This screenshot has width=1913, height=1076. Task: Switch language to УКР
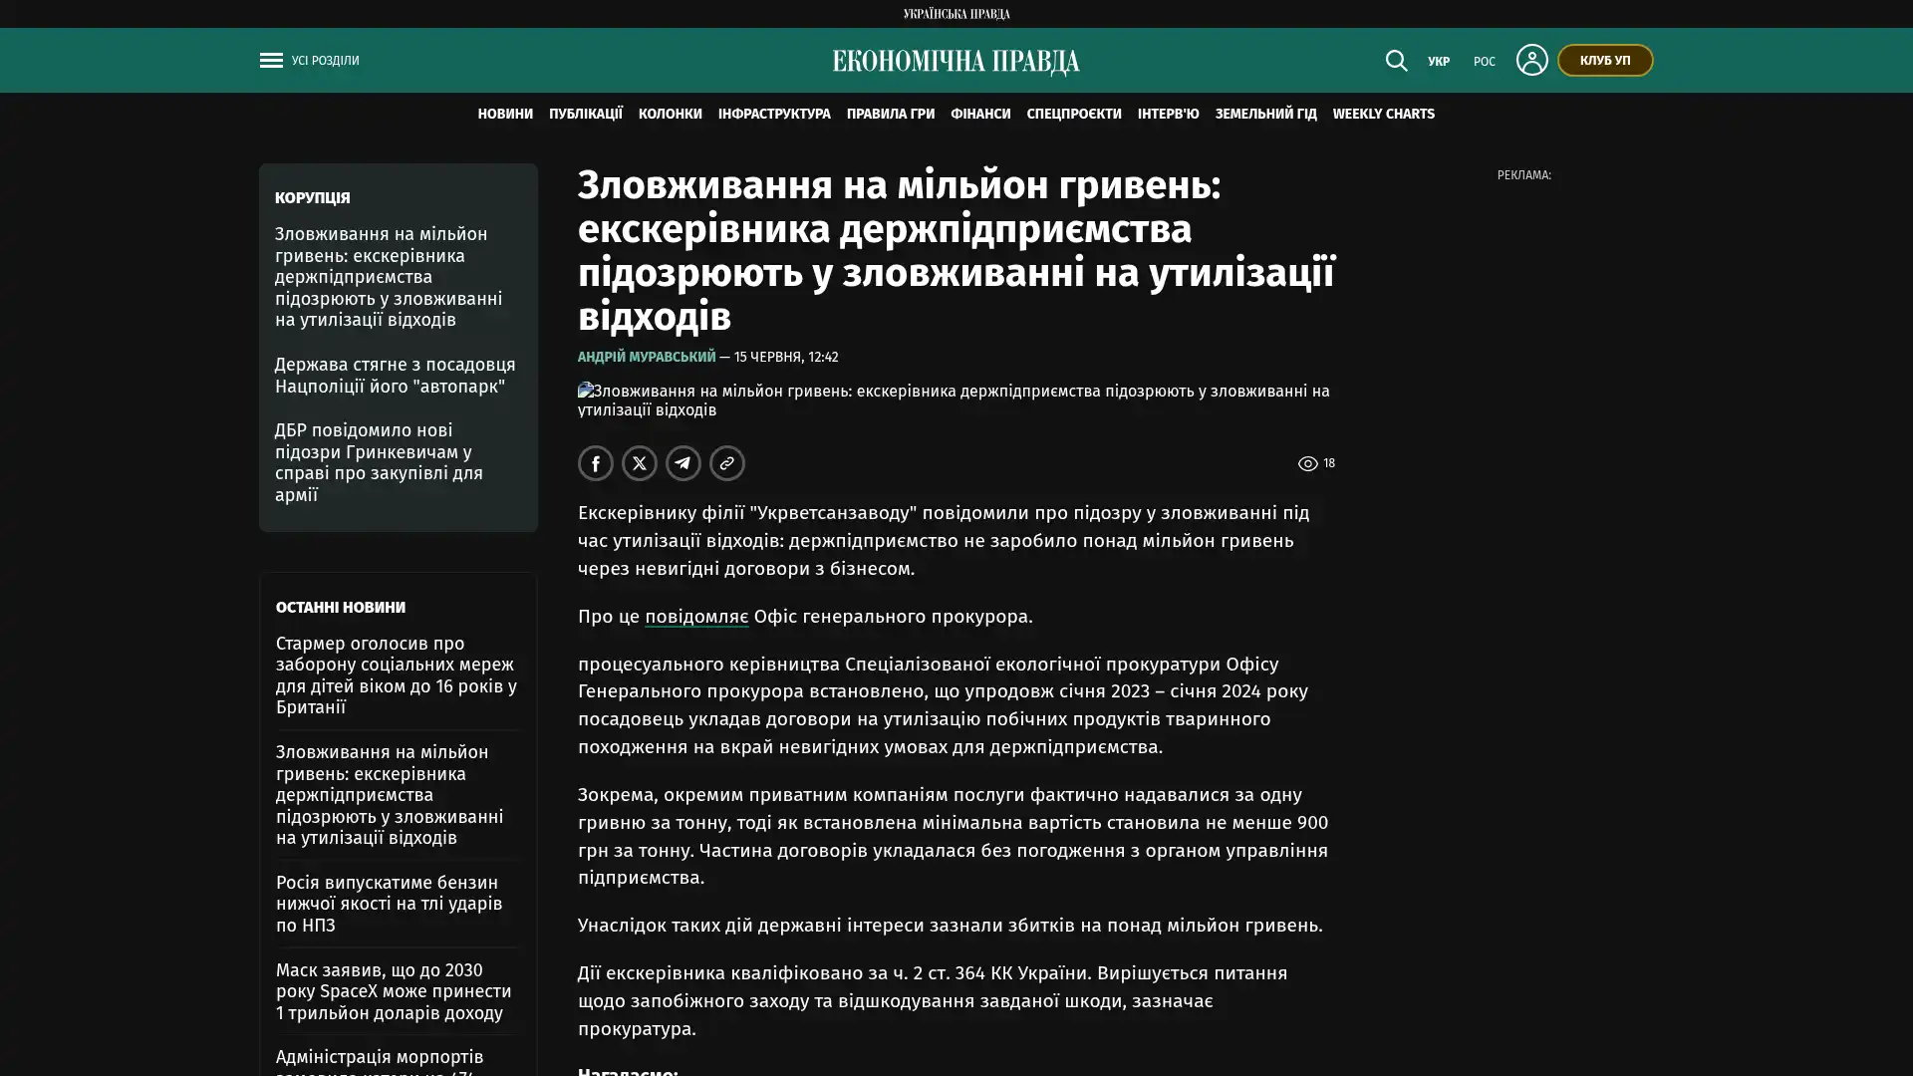tap(1438, 62)
